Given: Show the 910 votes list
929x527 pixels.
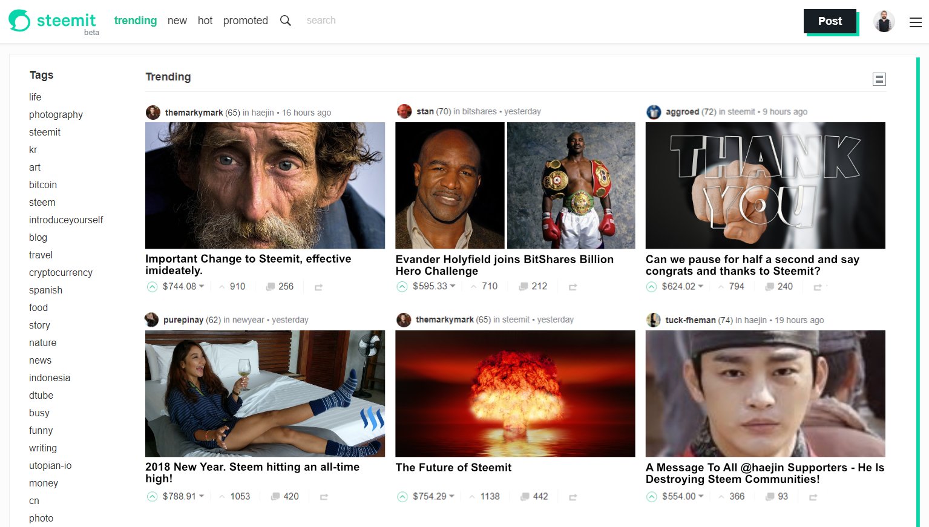Looking at the screenshot, I should 237,287.
